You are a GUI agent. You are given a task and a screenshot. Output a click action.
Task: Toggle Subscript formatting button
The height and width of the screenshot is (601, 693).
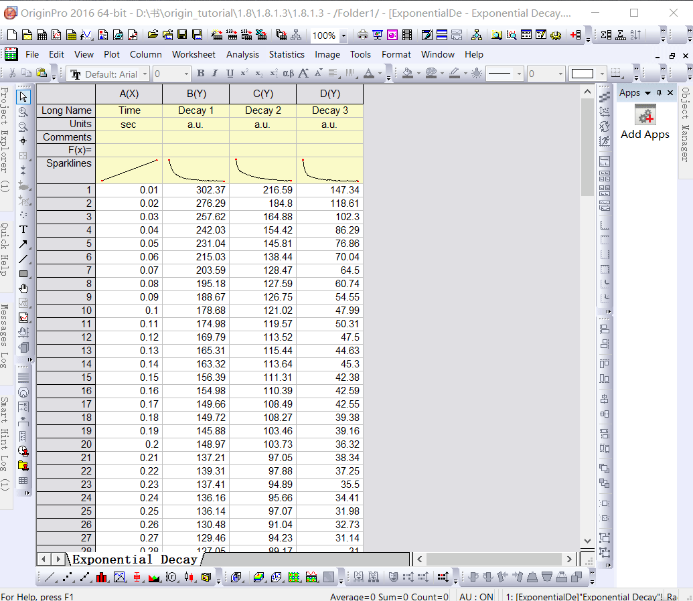259,74
